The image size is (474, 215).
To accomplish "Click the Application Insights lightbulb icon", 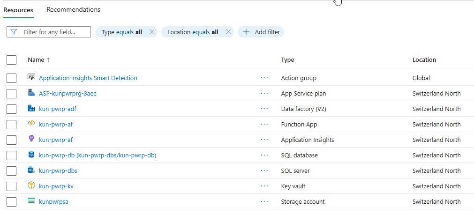I will (31, 139).
